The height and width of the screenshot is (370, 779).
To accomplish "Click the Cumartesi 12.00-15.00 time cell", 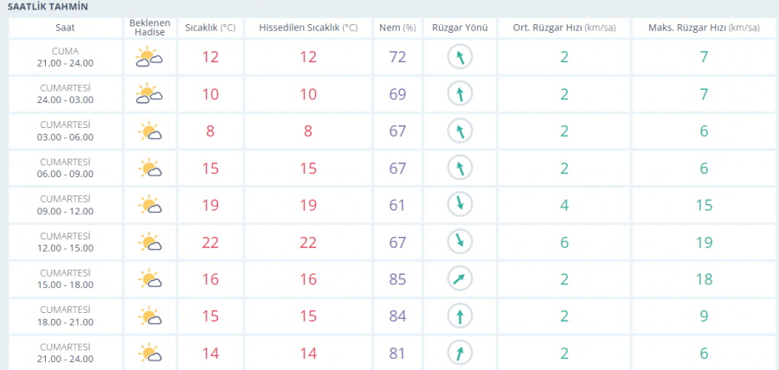I will tap(66, 242).
